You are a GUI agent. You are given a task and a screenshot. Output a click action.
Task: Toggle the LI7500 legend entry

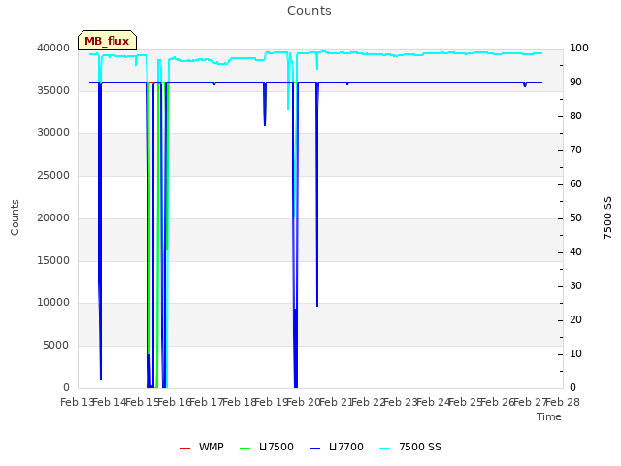click(267, 447)
